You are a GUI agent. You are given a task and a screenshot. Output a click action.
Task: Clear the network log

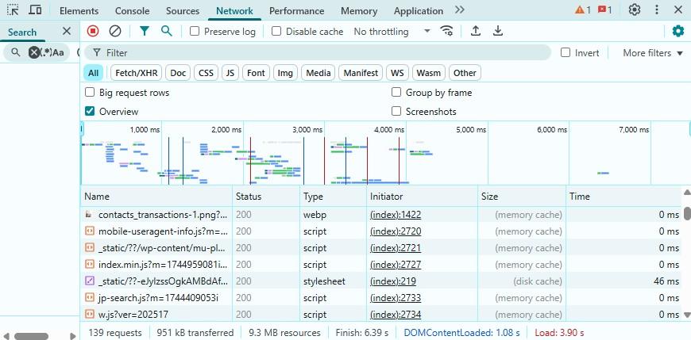click(x=115, y=31)
